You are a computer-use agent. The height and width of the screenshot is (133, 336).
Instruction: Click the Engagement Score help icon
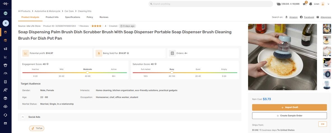click(48, 64)
